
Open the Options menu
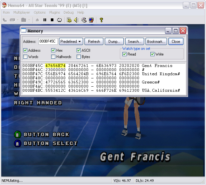[x=40, y=12]
